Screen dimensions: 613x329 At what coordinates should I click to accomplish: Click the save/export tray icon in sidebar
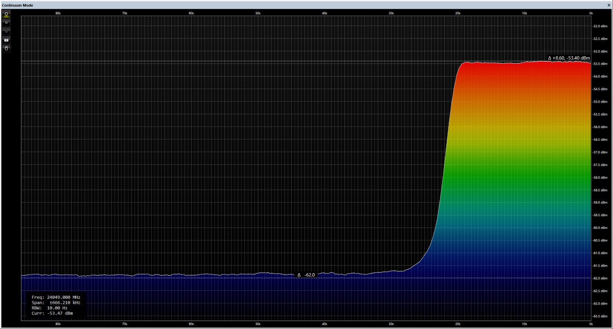[6, 40]
